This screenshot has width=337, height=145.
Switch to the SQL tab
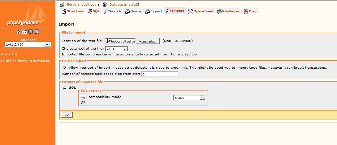click(x=94, y=11)
